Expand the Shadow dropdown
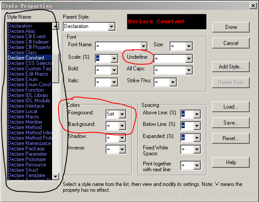This screenshot has width=259, height=202. (x=122, y=137)
